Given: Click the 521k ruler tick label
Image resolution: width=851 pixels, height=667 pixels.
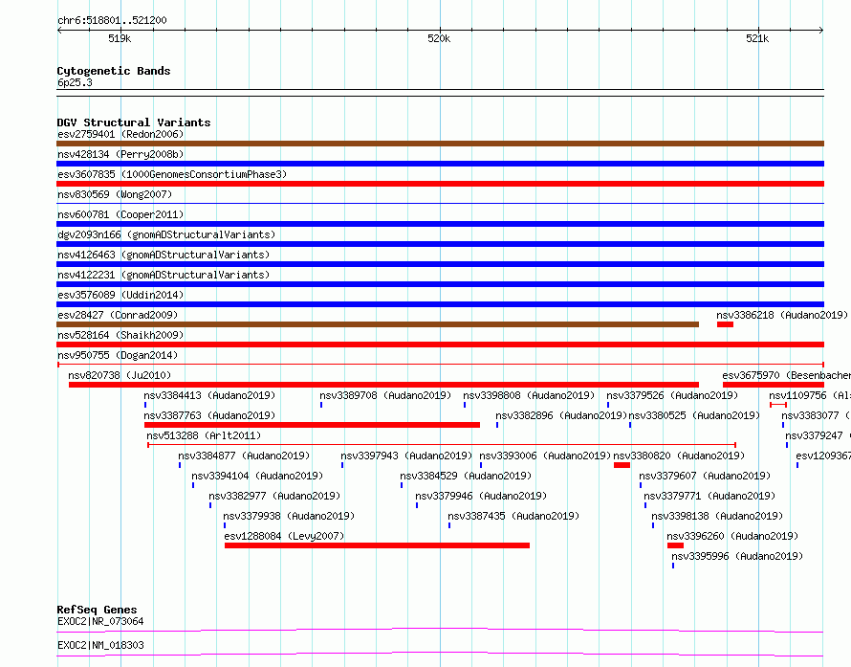Looking at the screenshot, I should (x=757, y=38).
